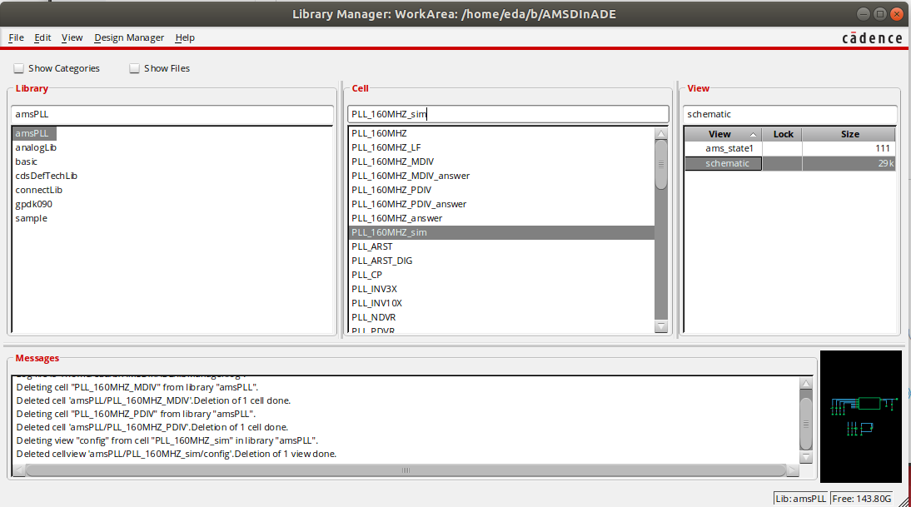Image resolution: width=911 pixels, height=507 pixels.
Task: Select the amsPLL library
Action: pyautogui.click(x=32, y=133)
